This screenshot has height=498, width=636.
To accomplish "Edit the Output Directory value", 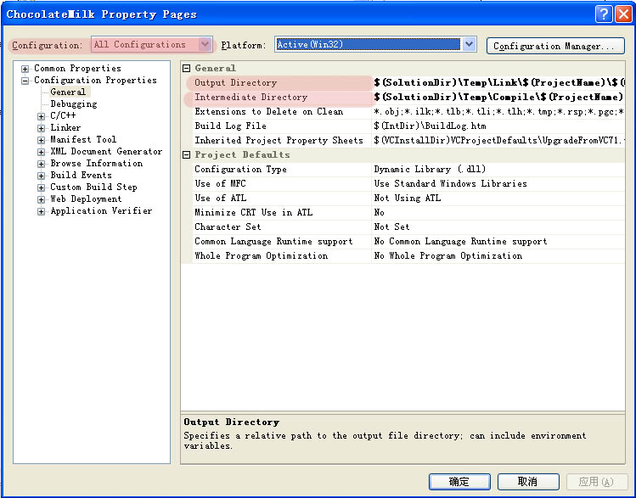I will point(498,82).
